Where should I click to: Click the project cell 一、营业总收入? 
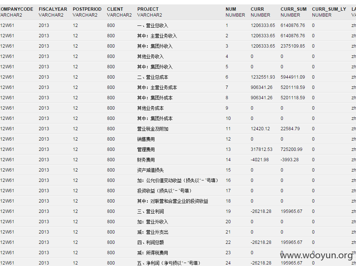pyautogui.click(x=153, y=25)
